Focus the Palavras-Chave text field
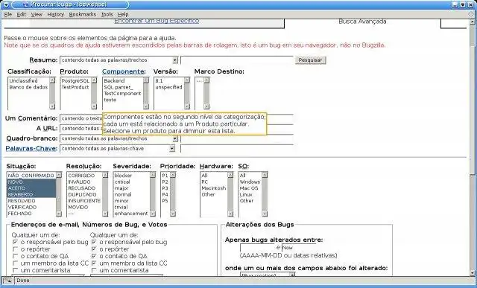Screen dimensions: 477x288 (x=237, y=149)
